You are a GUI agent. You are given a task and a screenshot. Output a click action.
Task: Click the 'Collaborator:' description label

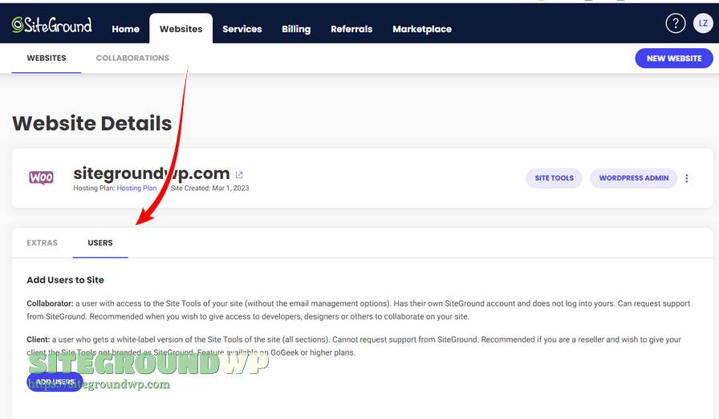(x=50, y=303)
